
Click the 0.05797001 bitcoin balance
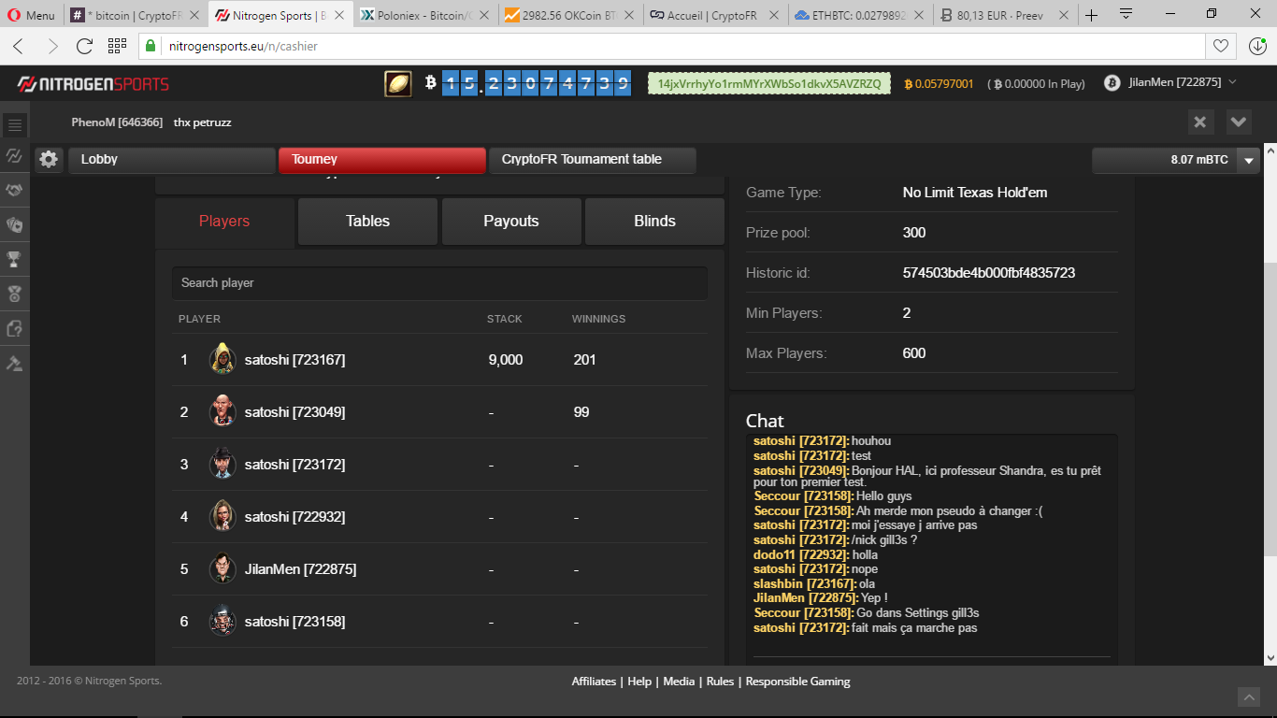940,84
